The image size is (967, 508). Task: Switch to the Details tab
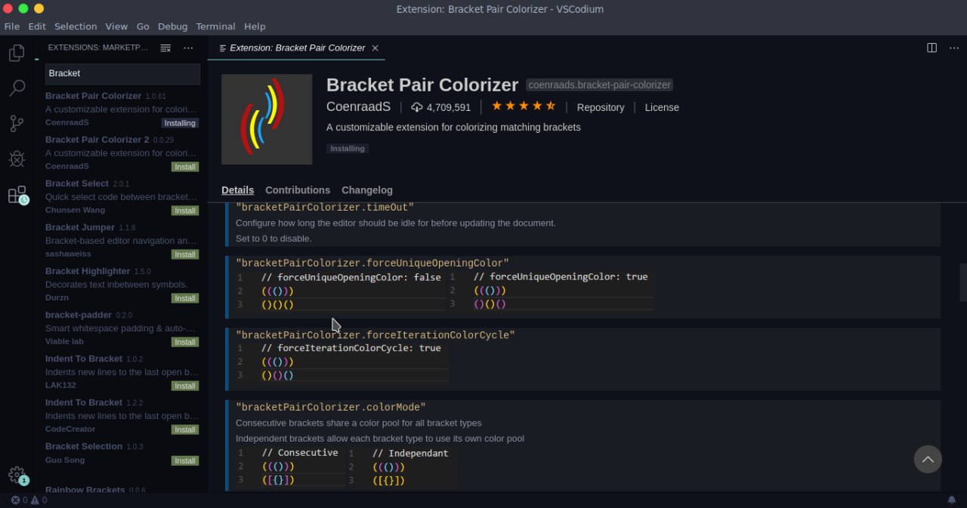coord(237,190)
